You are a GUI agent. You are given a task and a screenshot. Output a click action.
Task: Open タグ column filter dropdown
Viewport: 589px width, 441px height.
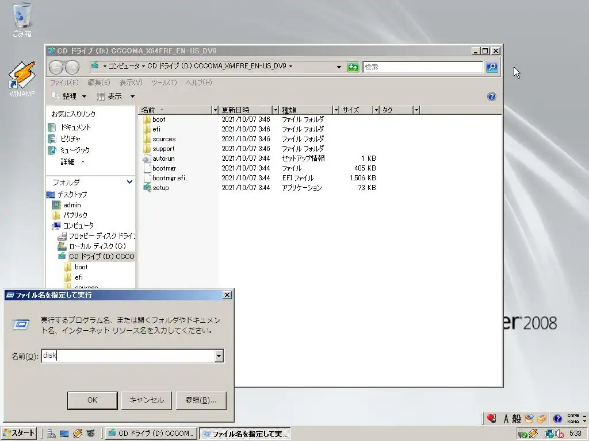(x=416, y=110)
